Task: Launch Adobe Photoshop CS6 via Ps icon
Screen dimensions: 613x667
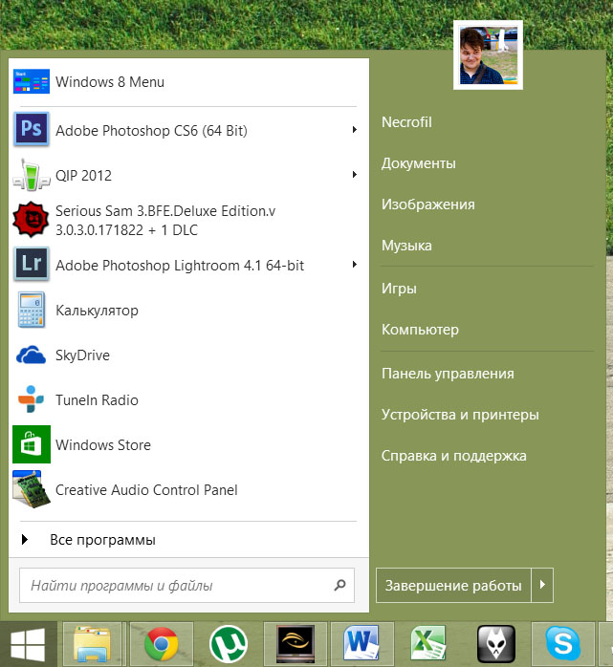Action: tap(31, 129)
